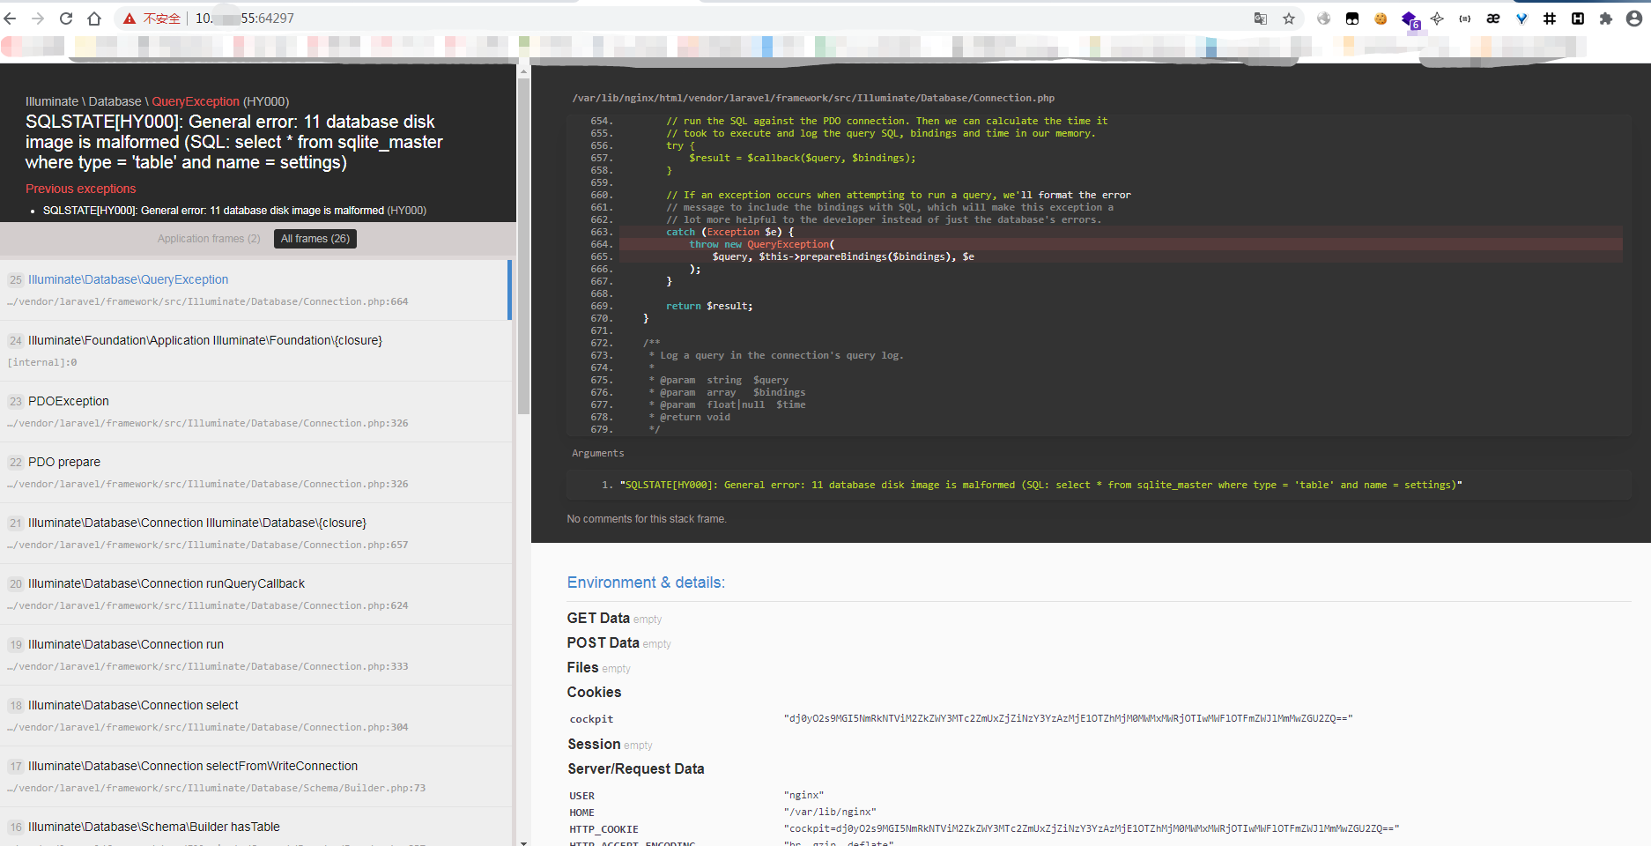This screenshot has width=1651, height=846.
Task: Go back to the previous page
Action: (x=11, y=19)
